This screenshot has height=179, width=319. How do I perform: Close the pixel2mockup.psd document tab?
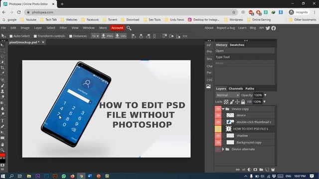tap(43, 42)
